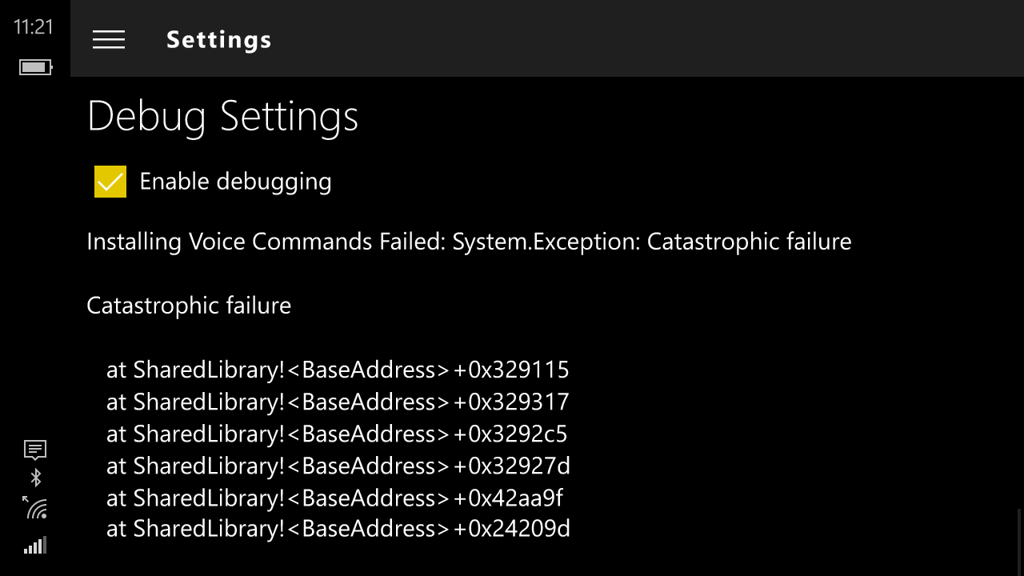Select stack trace line ending +0x42aa9f

(x=334, y=498)
